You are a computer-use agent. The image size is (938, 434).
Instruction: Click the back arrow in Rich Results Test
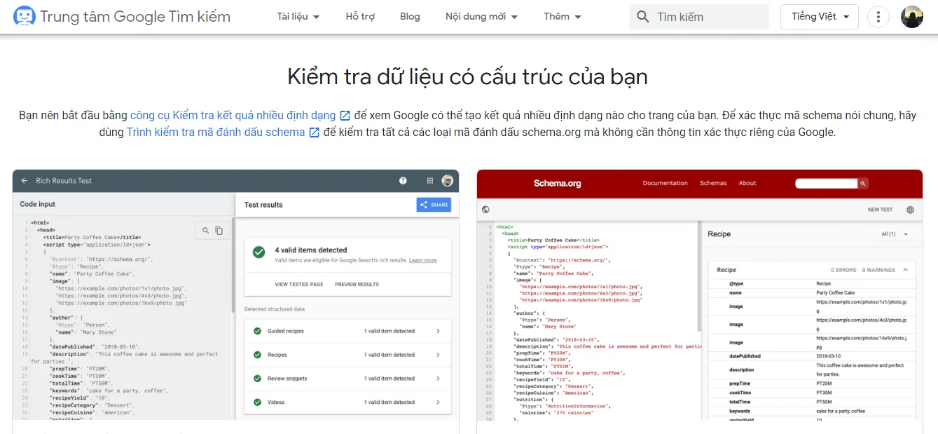pos(25,181)
